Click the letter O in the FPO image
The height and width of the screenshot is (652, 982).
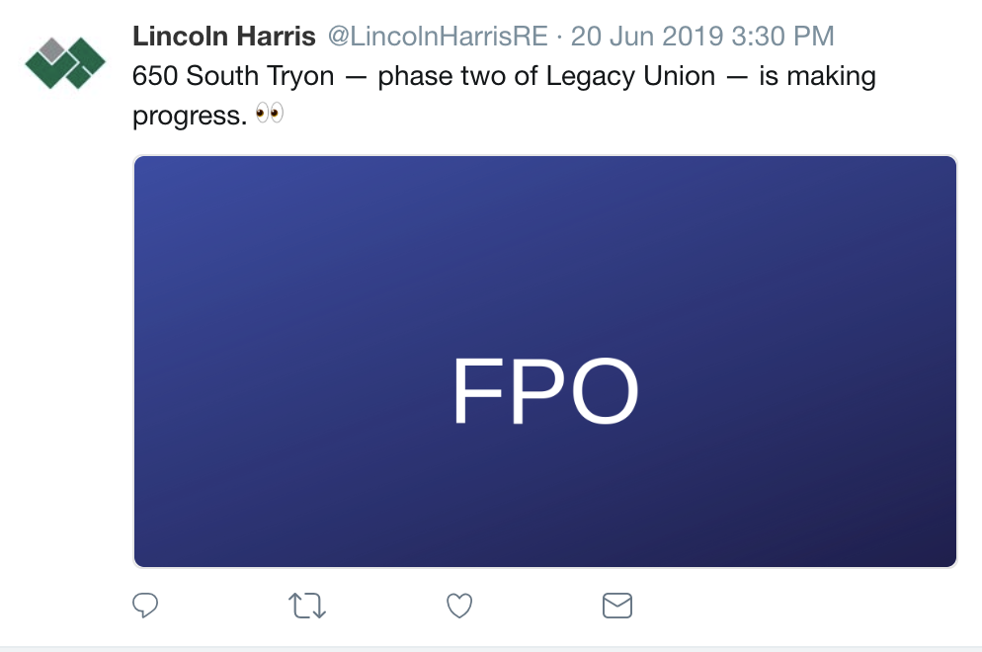[x=598, y=392]
